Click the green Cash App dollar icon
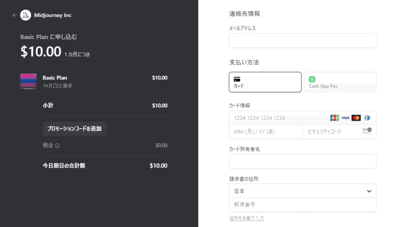393x227 pixels. tap(312, 79)
